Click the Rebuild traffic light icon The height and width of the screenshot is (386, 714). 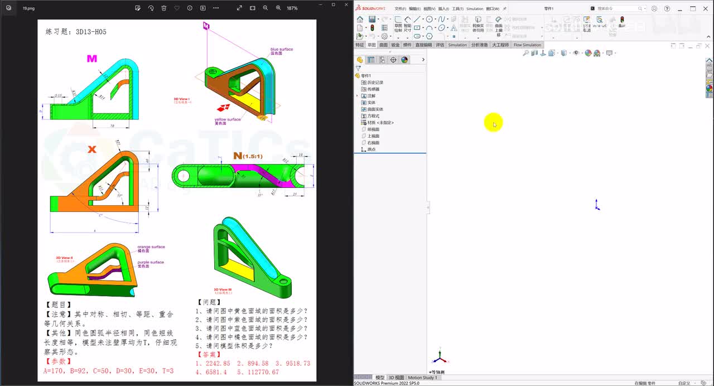pos(372,27)
